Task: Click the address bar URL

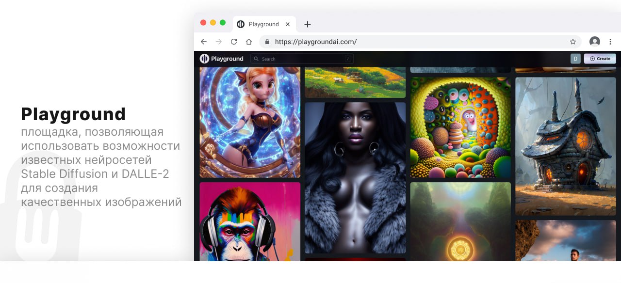Action: pos(316,42)
